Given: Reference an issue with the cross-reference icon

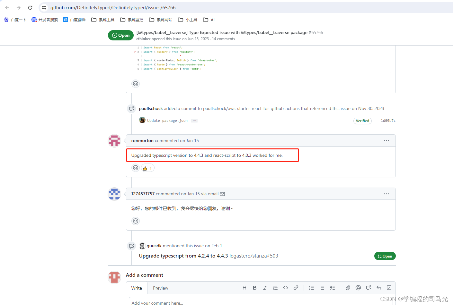Looking at the screenshot, I should point(369,288).
